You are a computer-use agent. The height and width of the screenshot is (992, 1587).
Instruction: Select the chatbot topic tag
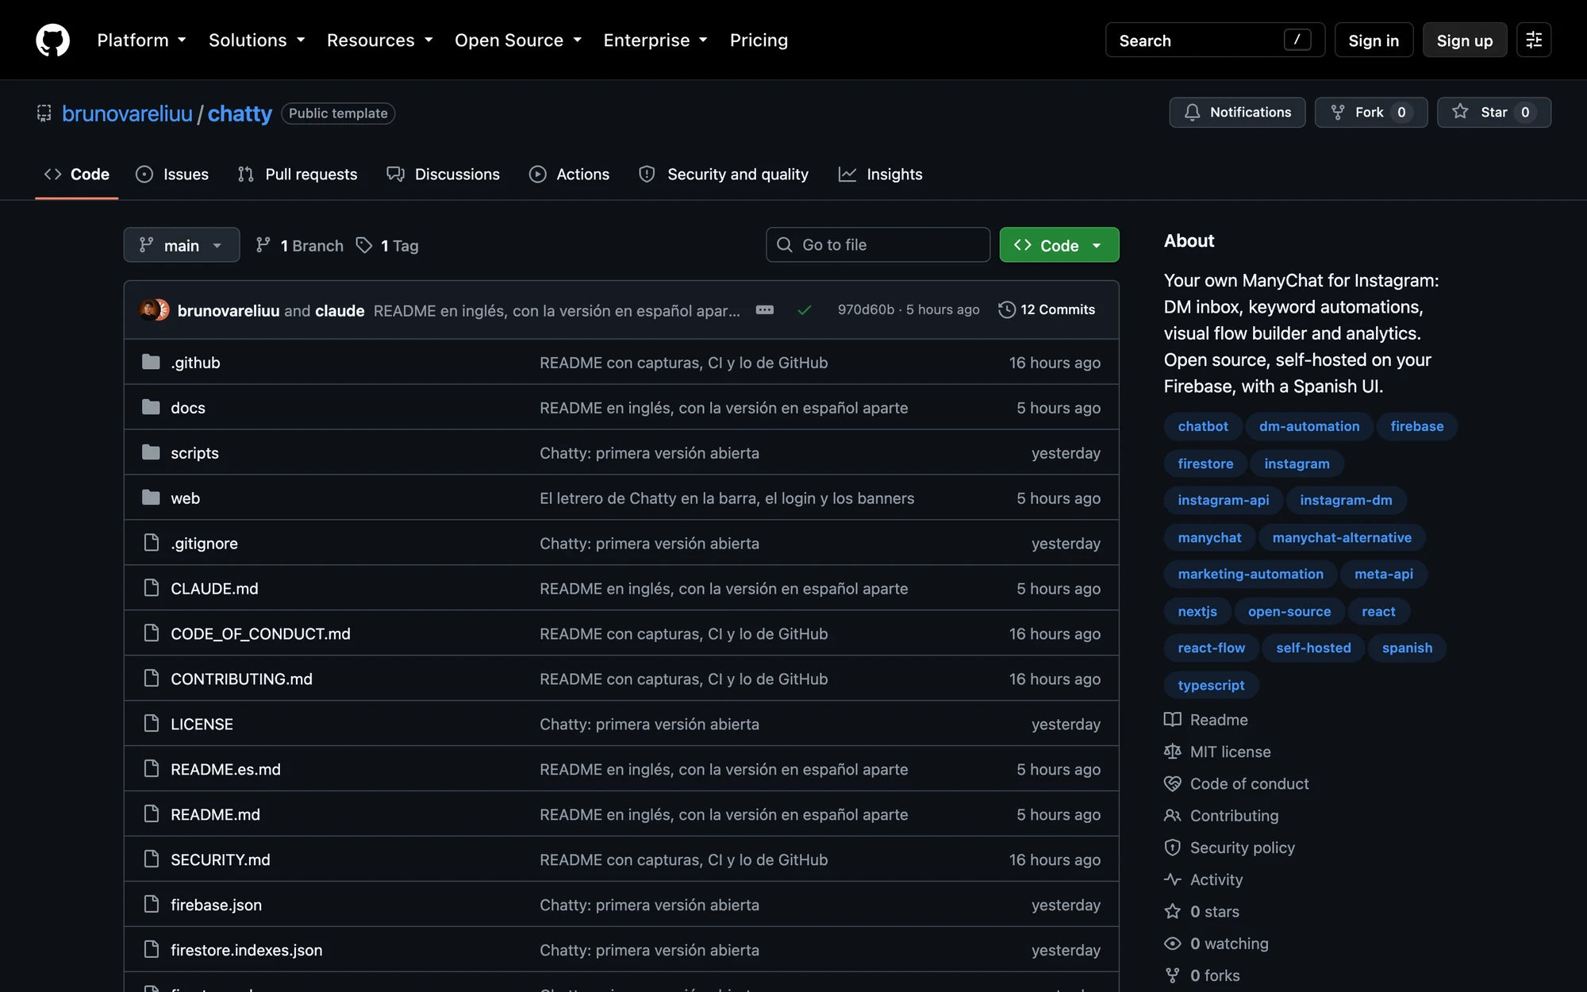pos(1203,426)
